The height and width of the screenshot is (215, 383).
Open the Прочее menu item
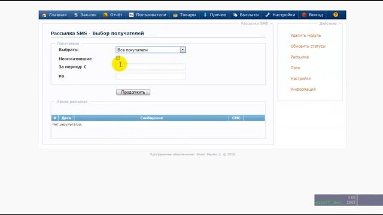point(218,15)
